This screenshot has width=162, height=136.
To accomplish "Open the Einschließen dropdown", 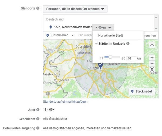I will 60,35.
